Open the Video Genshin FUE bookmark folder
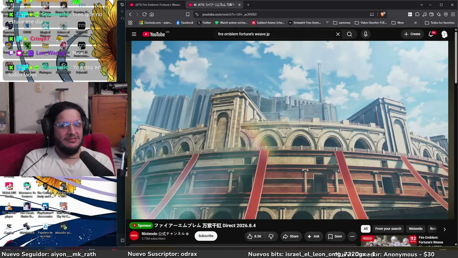This screenshot has height=258, width=458. pos(371,23)
